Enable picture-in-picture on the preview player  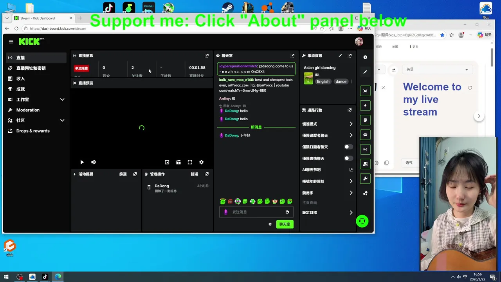click(x=167, y=162)
